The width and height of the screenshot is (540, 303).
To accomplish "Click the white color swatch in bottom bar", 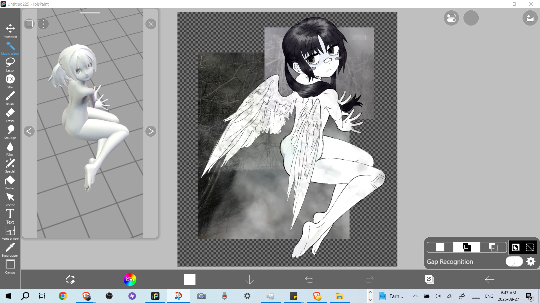I will [x=190, y=279].
